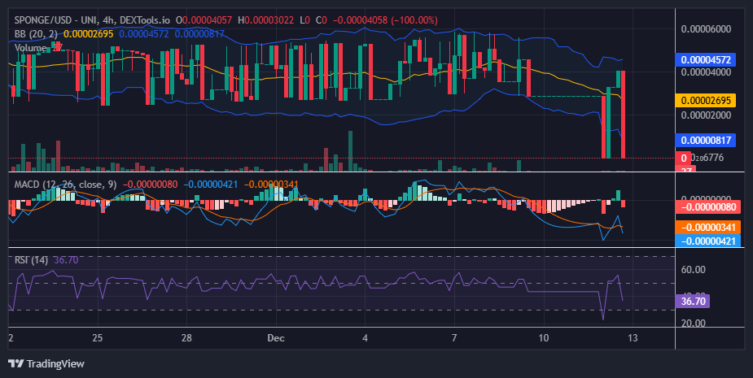Image resolution: width=753 pixels, height=378 pixels.
Task: Click orange −0.00000341 value in MACD legend
Action: (271, 185)
